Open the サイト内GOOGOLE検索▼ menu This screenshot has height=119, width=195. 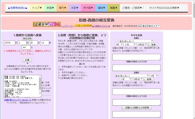pyautogui.click(x=164, y=8)
